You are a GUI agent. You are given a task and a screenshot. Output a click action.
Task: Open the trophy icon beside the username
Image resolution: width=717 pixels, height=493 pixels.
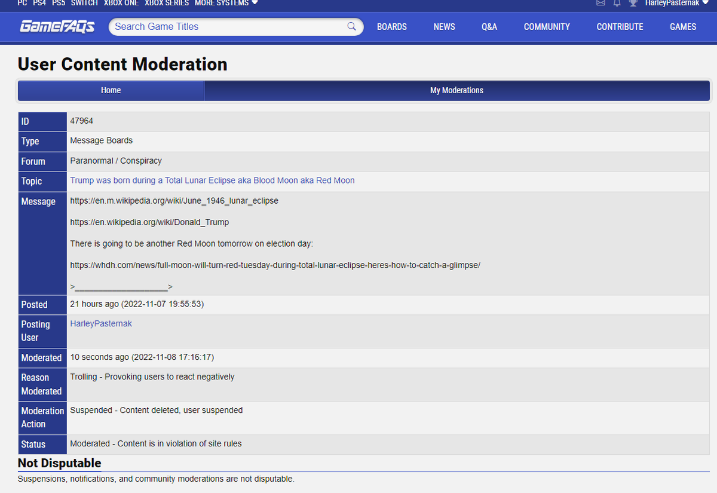633,3
